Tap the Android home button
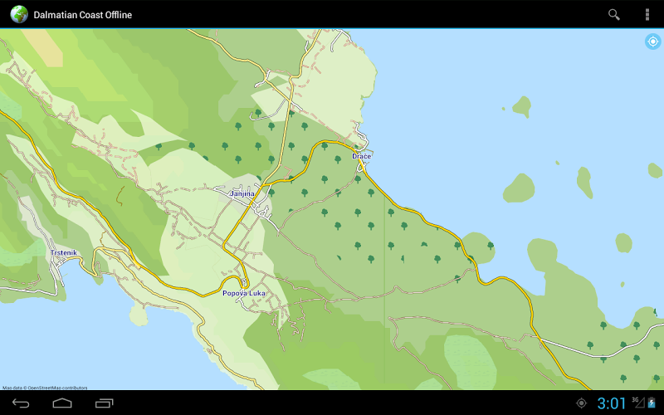 (x=62, y=403)
